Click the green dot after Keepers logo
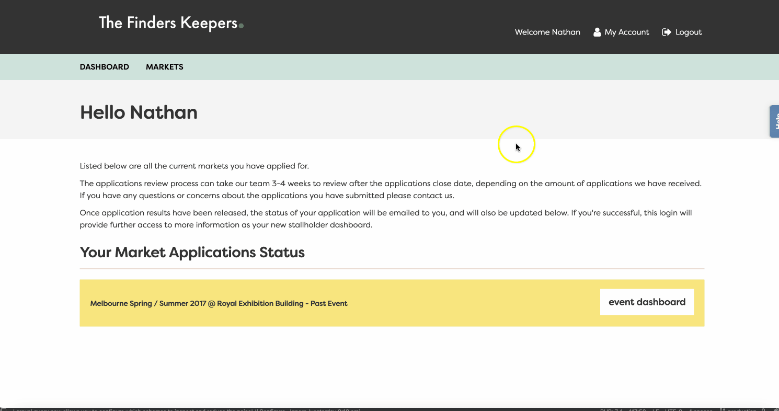 point(241,25)
